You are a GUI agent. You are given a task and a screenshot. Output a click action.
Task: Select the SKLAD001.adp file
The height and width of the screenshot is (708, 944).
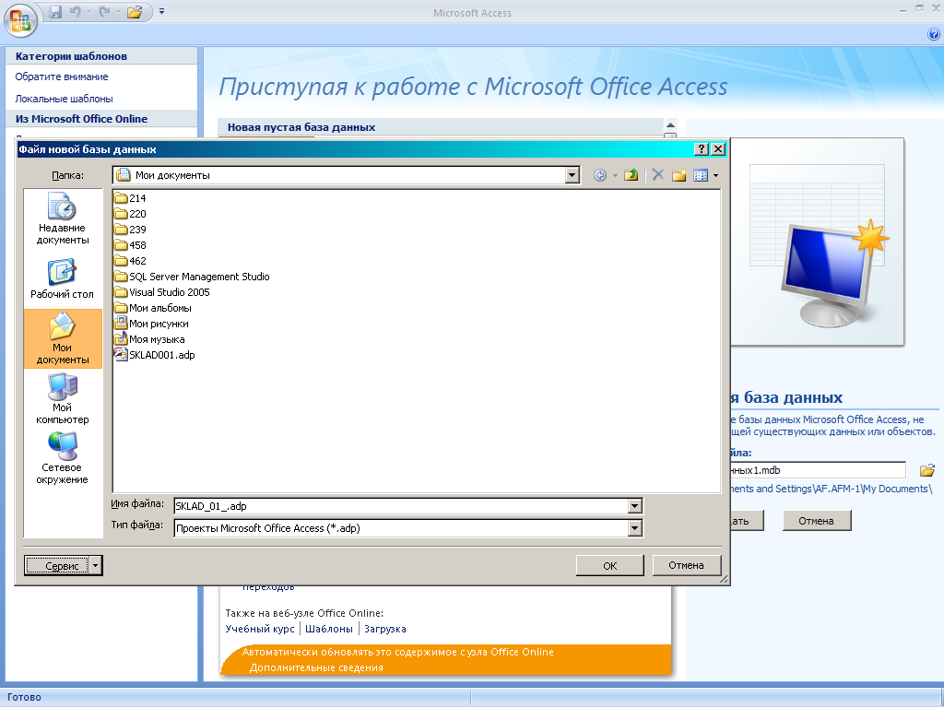[155, 355]
